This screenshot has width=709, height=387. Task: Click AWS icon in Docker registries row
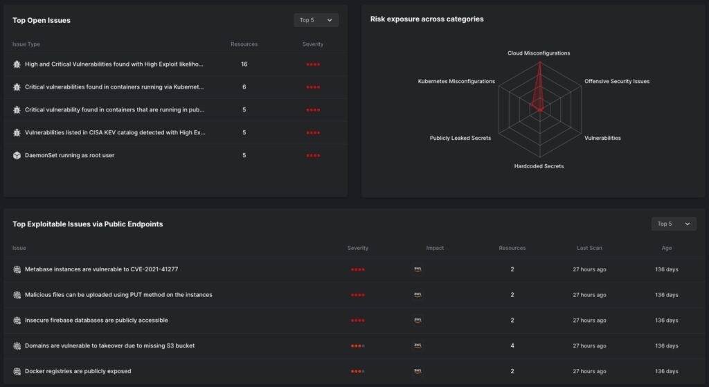click(418, 372)
